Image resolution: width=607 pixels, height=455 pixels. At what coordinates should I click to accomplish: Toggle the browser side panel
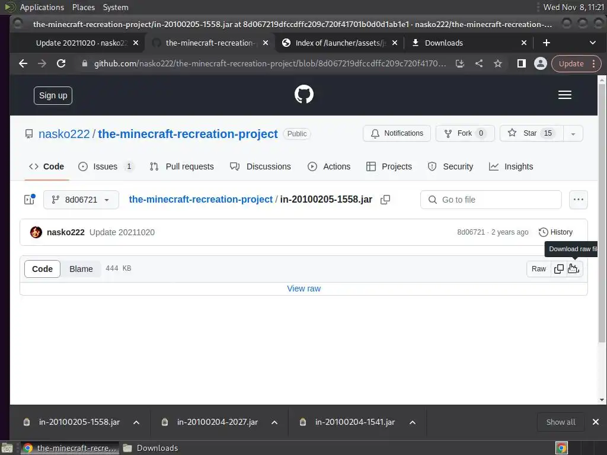point(522,63)
